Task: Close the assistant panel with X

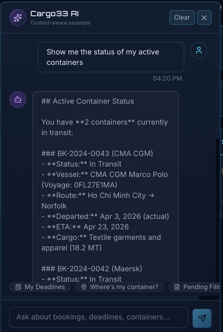Action: coord(204,18)
